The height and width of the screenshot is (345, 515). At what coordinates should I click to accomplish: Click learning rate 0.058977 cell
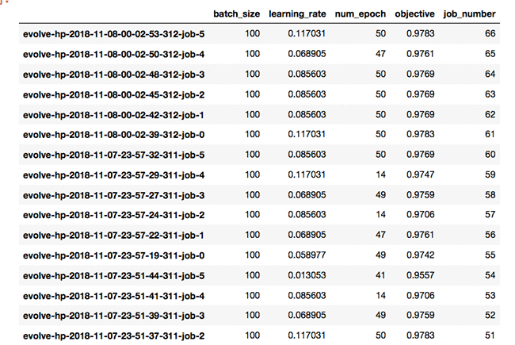307,255
